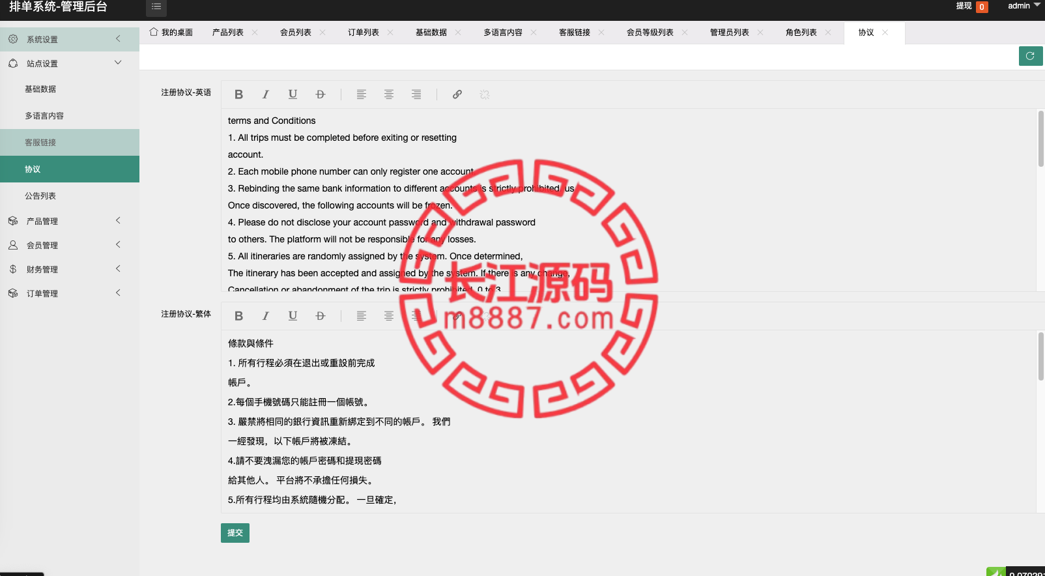Screen dimensions: 1045x576
Task: Expand the 财务管理 menu chevron
Action: coord(118,268)
